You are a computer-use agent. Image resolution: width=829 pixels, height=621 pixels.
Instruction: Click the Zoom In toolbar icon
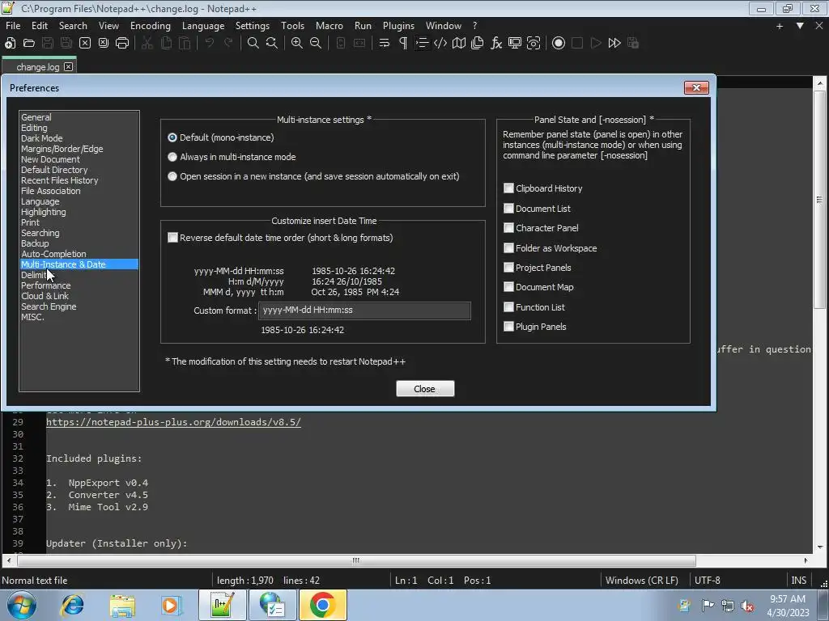(x=297, y=44)
